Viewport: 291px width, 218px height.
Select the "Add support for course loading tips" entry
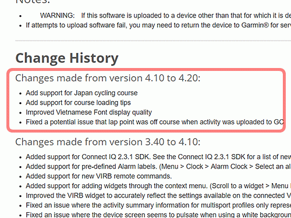coord(79,103)
